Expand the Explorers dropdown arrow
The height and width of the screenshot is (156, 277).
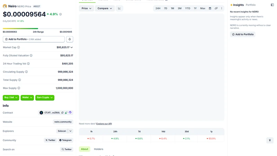(x=71, y=131)
